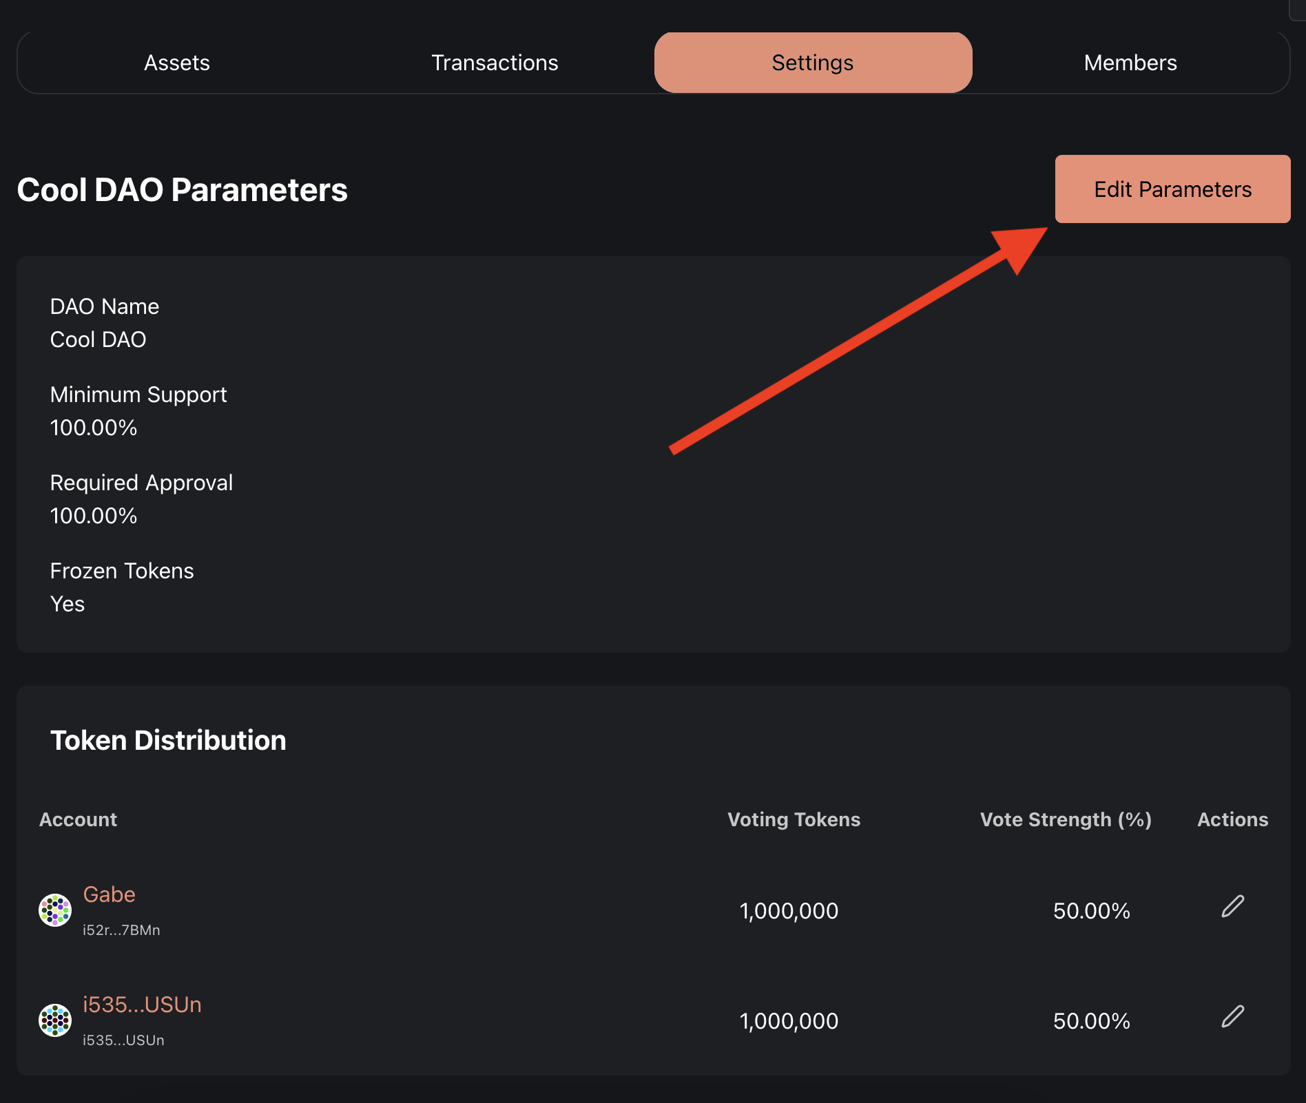The image size is (1306, 1103).
Task: Select Gabe's 1,000,000 voting tokens cell
Action: (789, 911)
